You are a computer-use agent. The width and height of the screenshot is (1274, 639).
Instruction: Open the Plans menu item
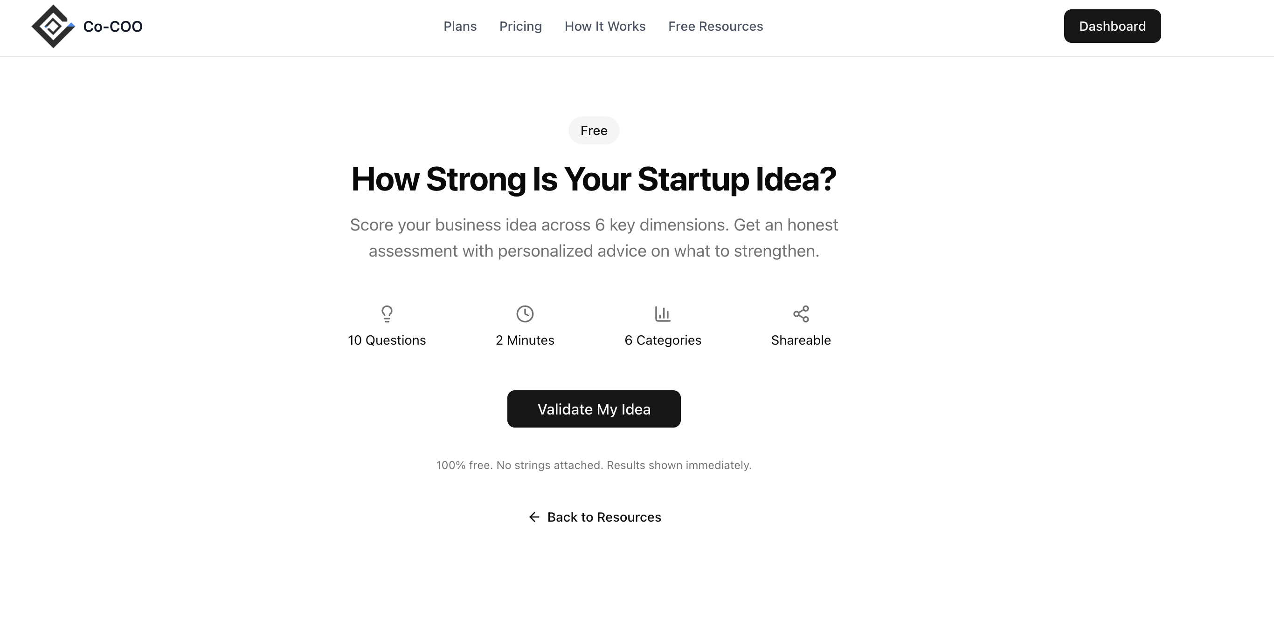tap(459, 26)
